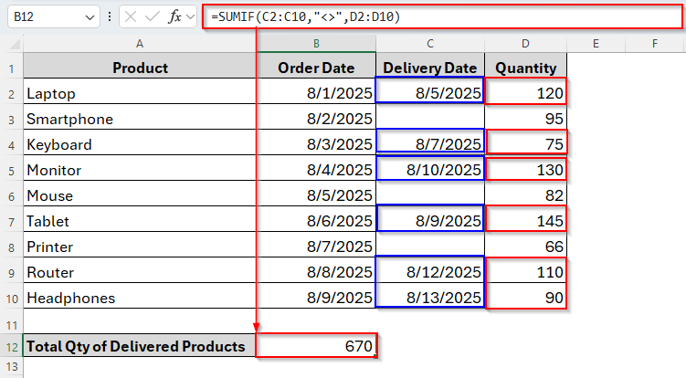This screenshot has height=378, width=686.
Task: Select row 12 header
Action: pyautogui.click(x=11, y=346)
